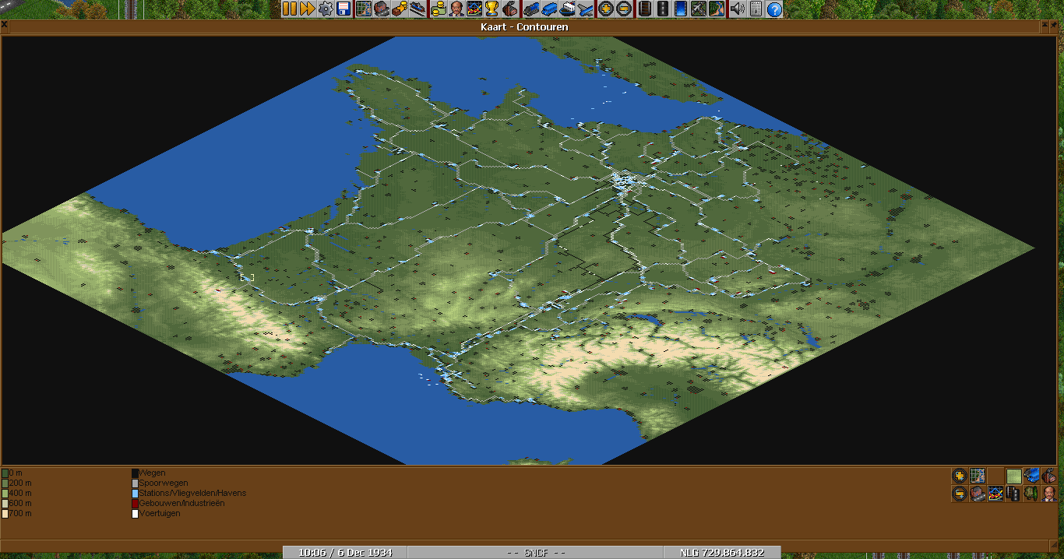
Task: Open the news messages icon
Action: tap(755, 9)
